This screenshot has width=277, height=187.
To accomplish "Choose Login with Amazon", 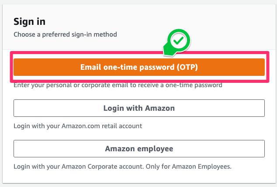I will coord(139,108).
